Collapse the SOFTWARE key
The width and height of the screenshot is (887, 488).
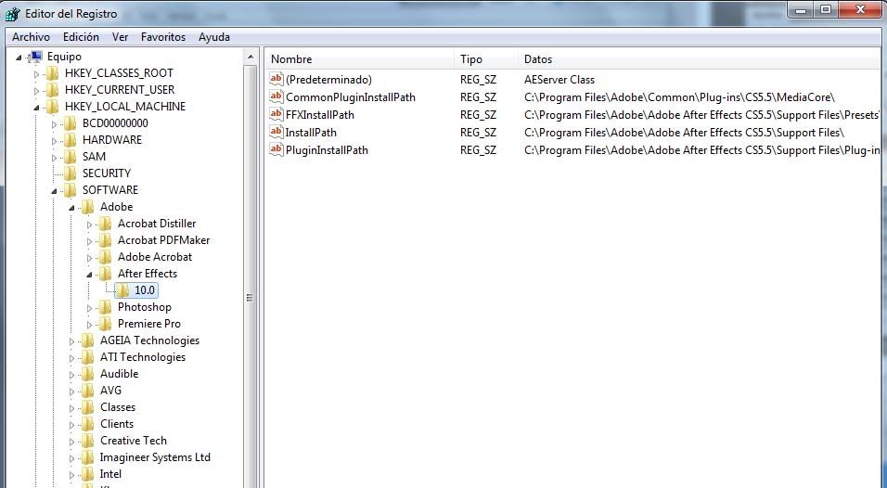click(55, 191)
